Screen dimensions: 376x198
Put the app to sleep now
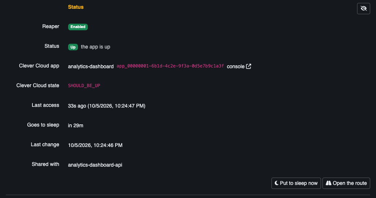296,183
